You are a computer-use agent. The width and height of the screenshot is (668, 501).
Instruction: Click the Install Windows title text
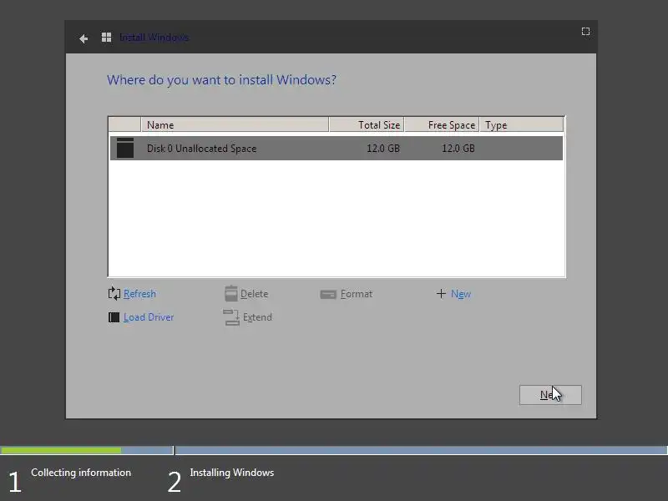click(x=154, y=38)
